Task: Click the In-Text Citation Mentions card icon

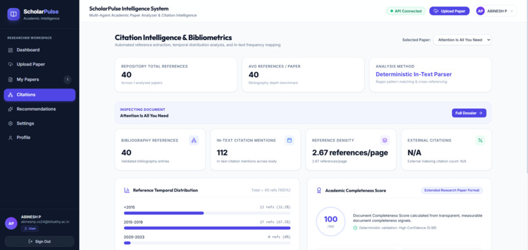Action: tap(290, 140)
